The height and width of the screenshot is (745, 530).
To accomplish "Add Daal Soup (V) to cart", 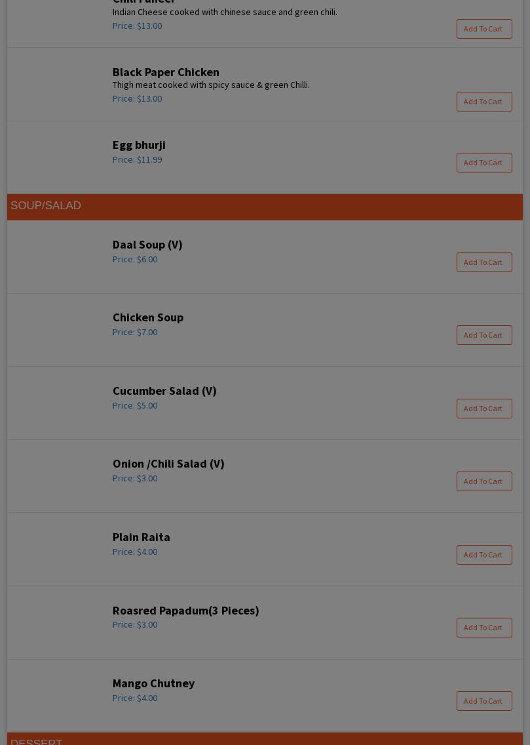I will click(x=483, y=262).
